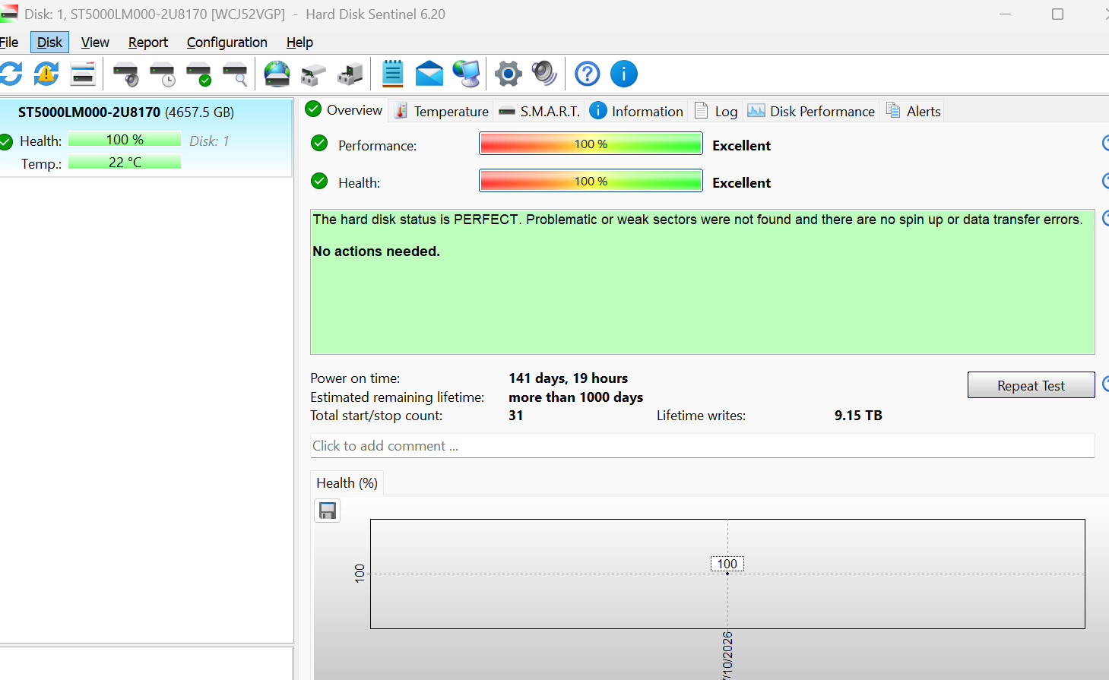This screenshot has width=1109, height=680.
Task: Click the disk with clock toolbar icon
Action: click(x=162, y=74)
